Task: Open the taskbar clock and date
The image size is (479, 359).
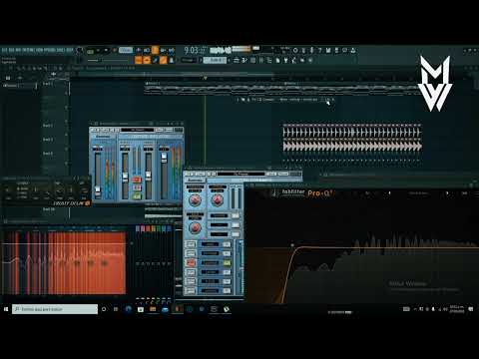Action: click(x=457, y=309)
